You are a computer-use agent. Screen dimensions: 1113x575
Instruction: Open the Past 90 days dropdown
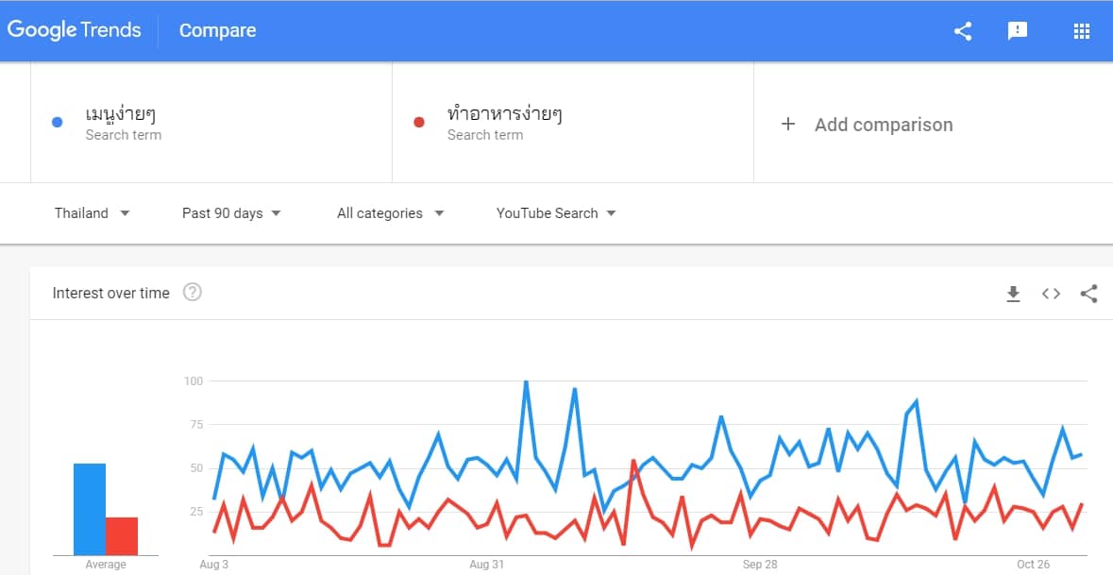[x=231, y=213]
